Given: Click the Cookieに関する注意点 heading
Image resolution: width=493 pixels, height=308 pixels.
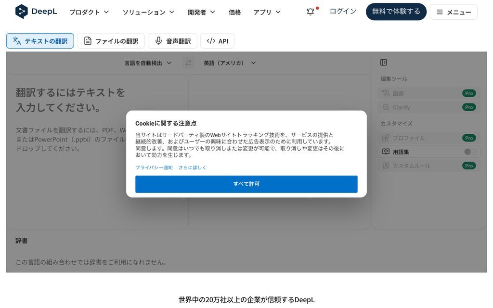Looking at the screenshot, I should [x=166, y=123].
